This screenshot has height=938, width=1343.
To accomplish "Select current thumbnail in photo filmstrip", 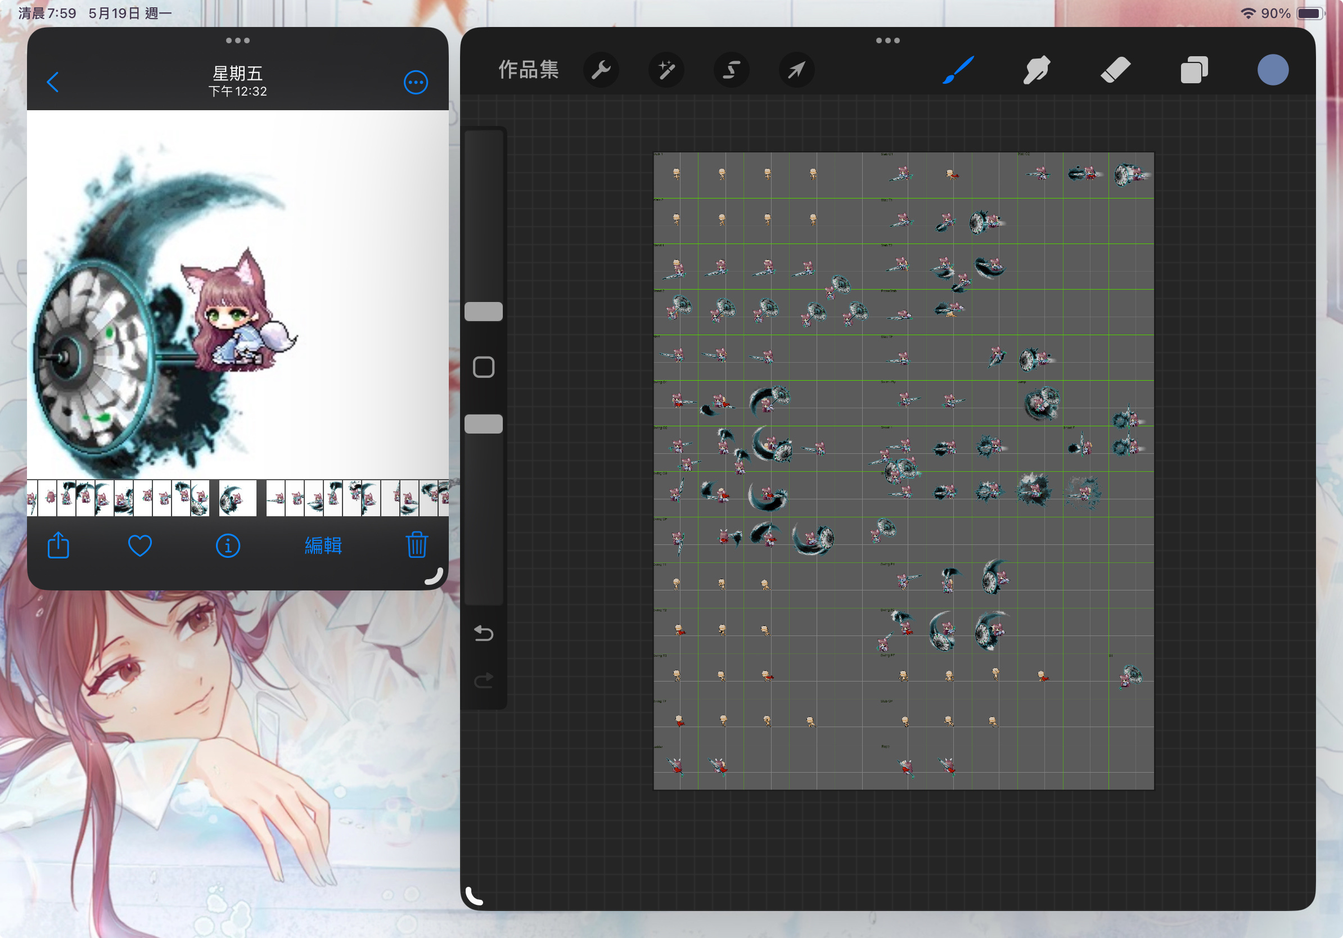I will (x=237, y=498).
